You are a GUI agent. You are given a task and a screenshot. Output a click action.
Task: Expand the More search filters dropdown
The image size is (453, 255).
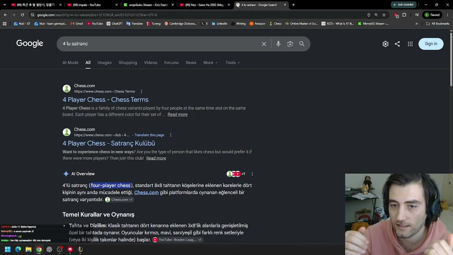210,63
